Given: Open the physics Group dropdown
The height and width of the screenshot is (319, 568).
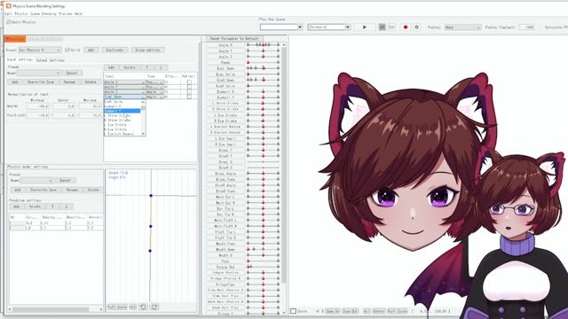Looking at the screenshot, I should [40, 50].
